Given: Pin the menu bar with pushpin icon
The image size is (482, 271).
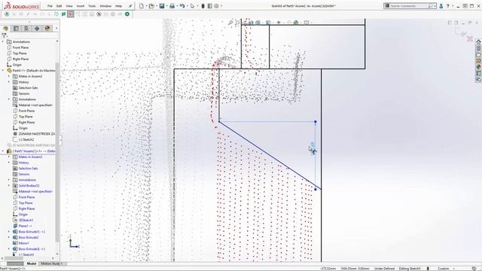Looking at the screenshot, I should (x=130, y=6).
